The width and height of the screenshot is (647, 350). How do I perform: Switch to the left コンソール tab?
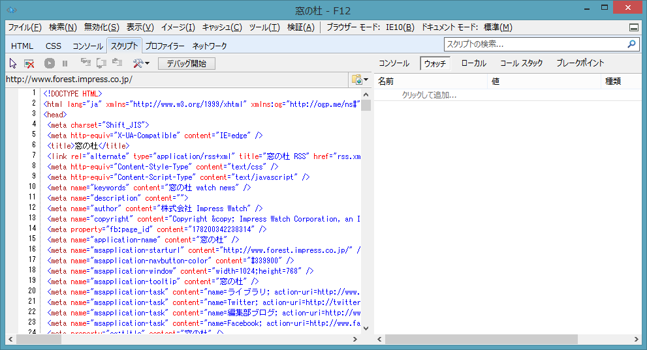[87, 46]
